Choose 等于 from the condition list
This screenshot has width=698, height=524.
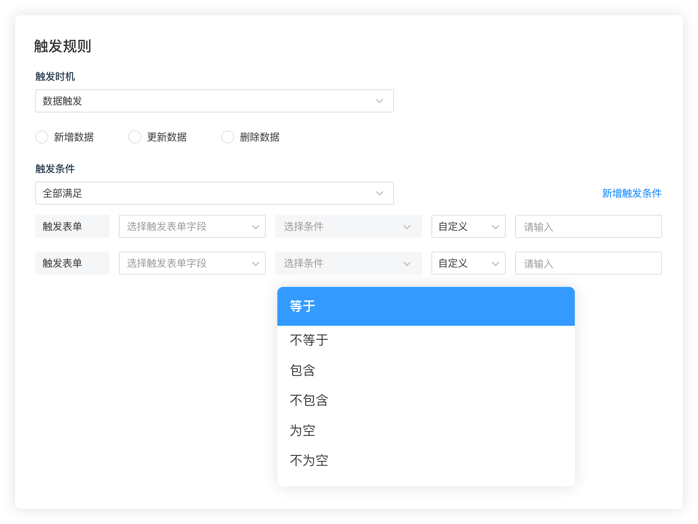click(426, 306)
